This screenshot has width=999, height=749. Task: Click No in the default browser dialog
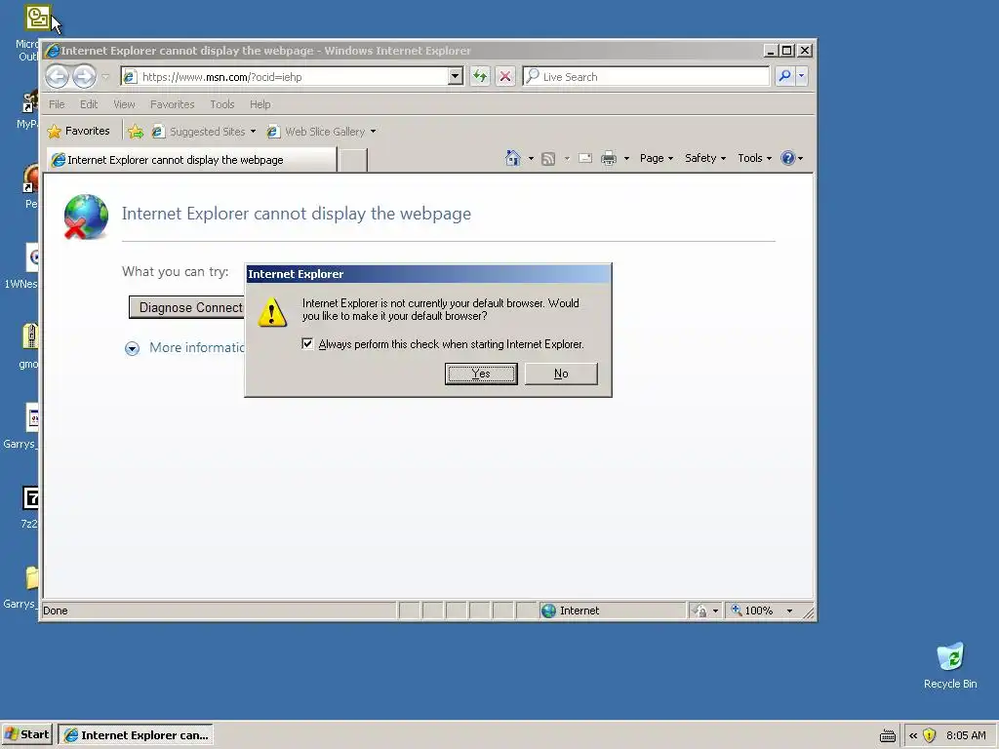pyautogui.click(x=561, y=374)
